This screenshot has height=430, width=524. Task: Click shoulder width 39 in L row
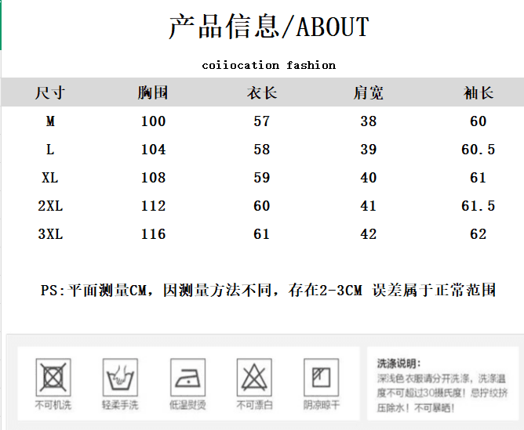[368, 150]
